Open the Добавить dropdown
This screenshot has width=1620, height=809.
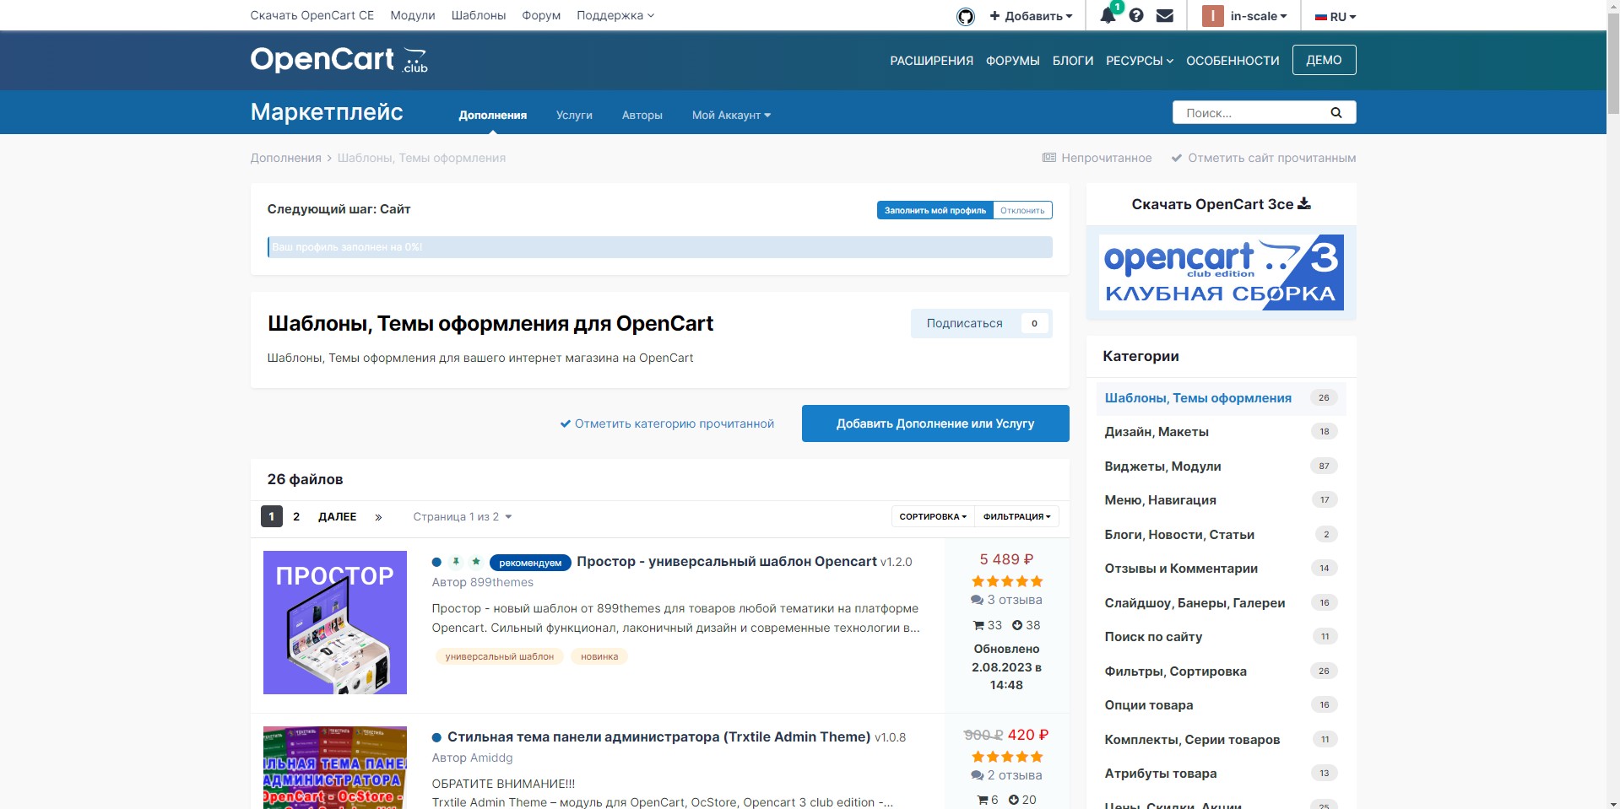1031,16
